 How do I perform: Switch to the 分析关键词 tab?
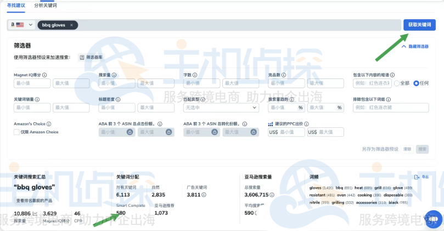pos(46,5)
